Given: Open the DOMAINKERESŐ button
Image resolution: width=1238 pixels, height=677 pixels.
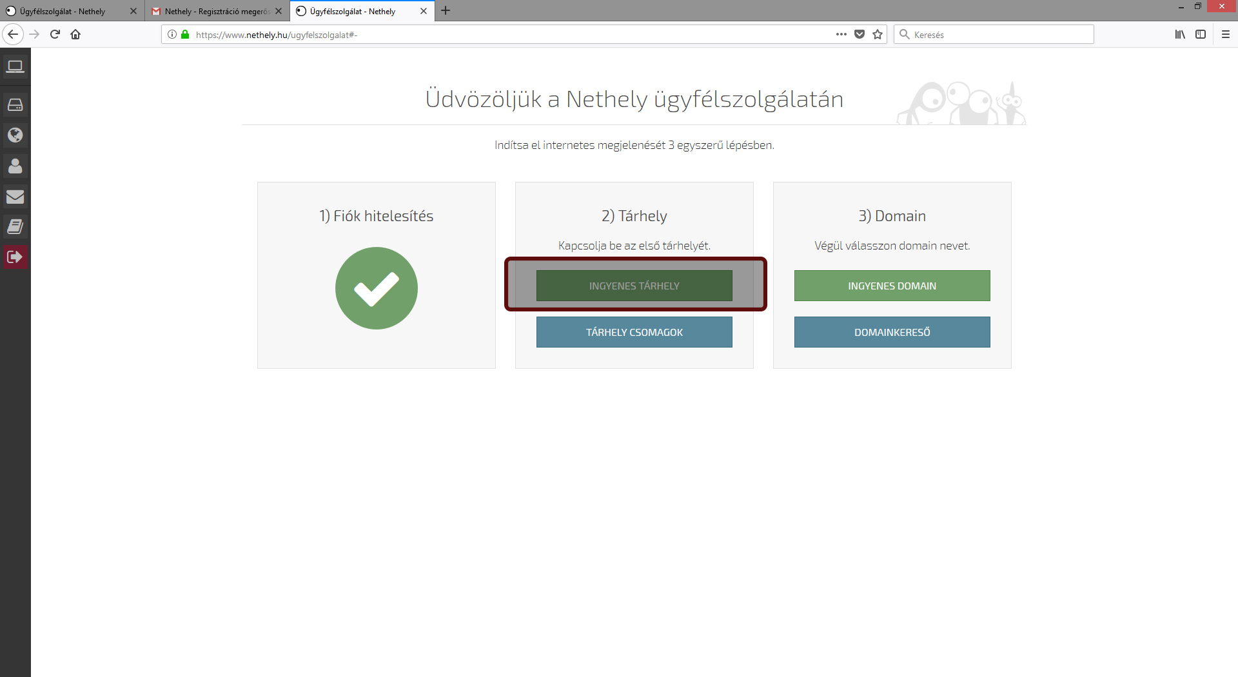Looking at the screenshot, I should pos(892,332).
